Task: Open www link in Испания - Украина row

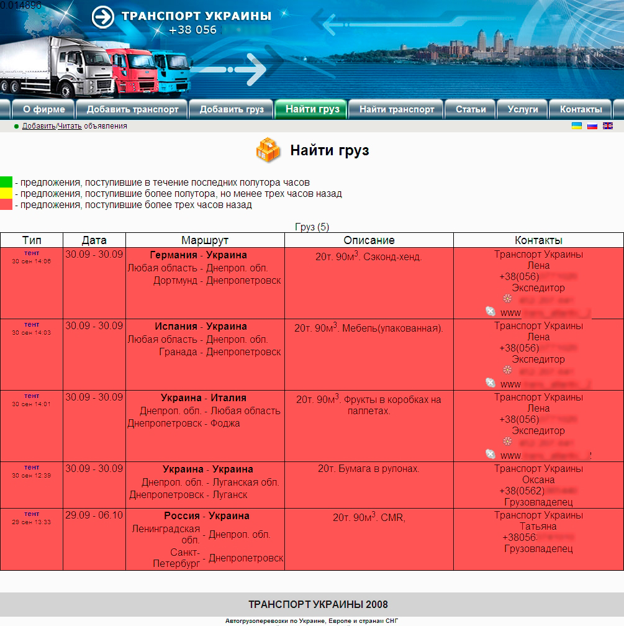Action: click(510, 384)
